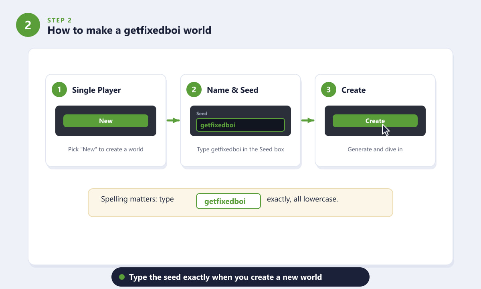Click the number 1 badge beside Single Player

pyautogui.click(x=59, y=90)
